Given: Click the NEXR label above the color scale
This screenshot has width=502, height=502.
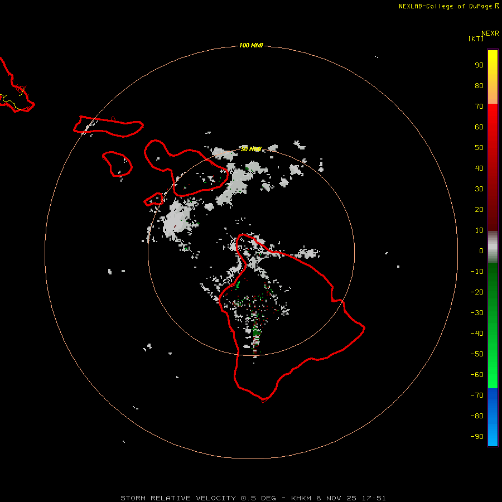Looking at the screenshot, I should (x=490, y=33).
